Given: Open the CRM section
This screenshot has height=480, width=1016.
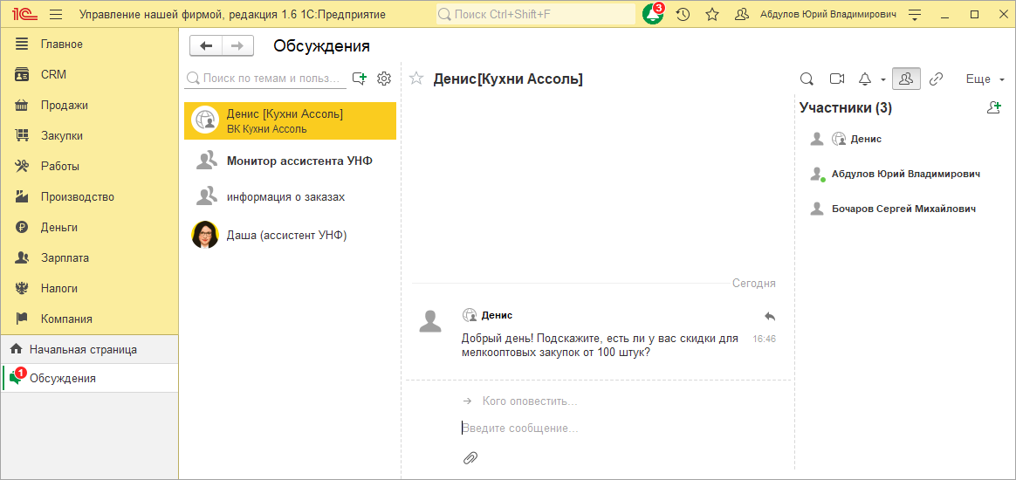Looking at the screenshot, I should coord(89,74).
